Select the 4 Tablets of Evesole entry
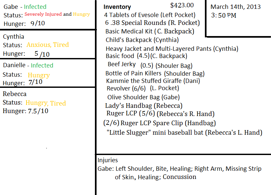 [150, 15]
